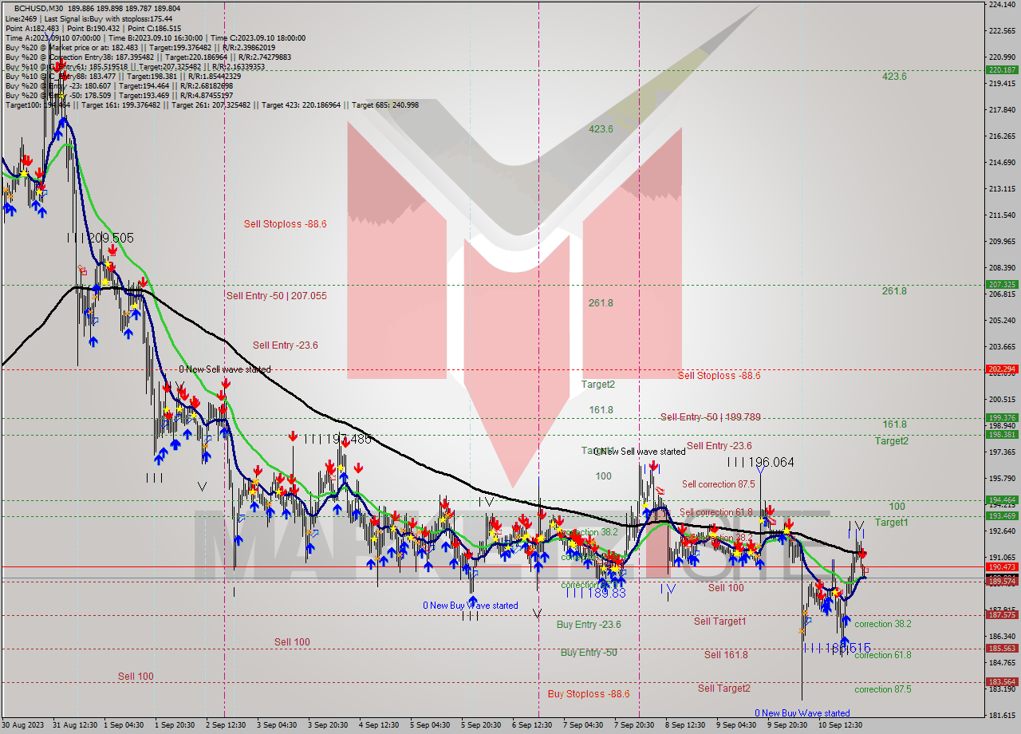Click the green 194.464 price tag
1021x734 pixels.
pos(1002,500)
